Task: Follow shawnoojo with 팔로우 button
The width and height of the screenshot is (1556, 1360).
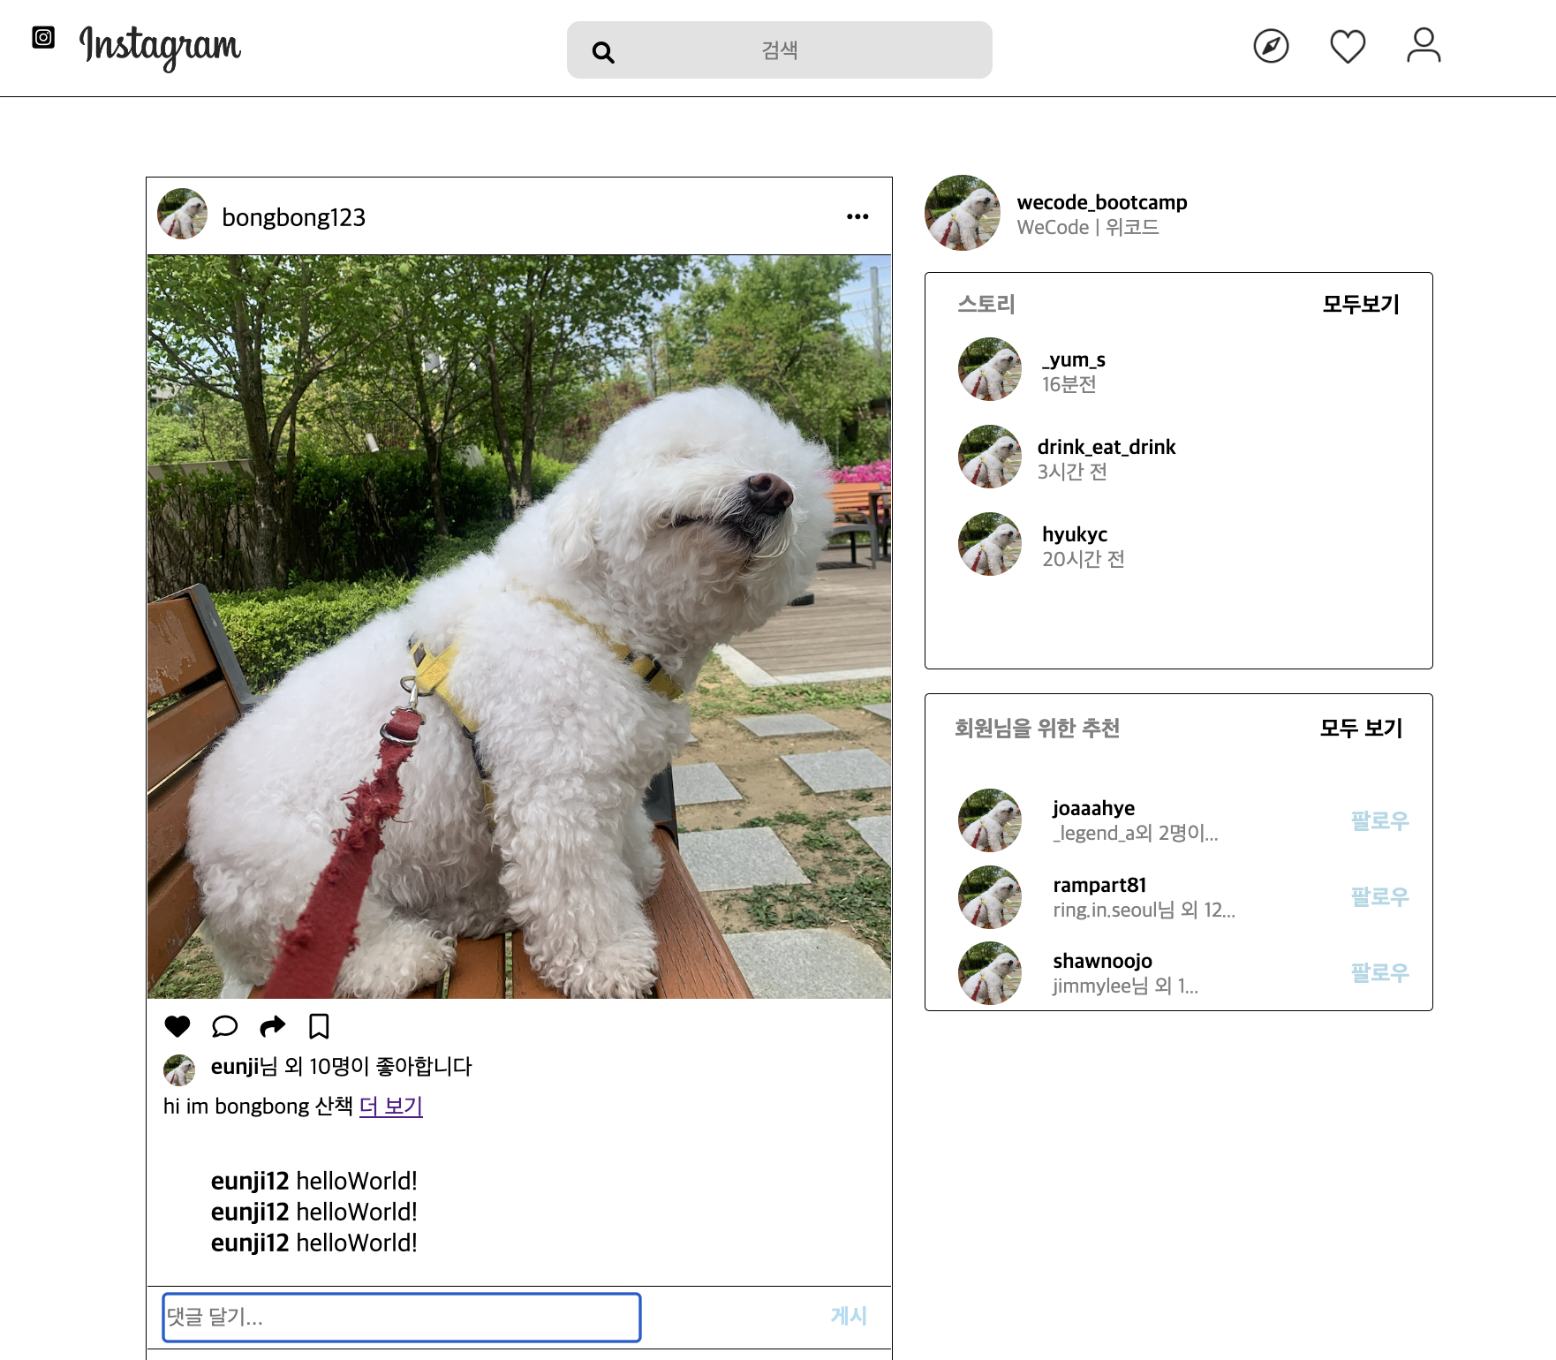Action: pos(1379,973)
